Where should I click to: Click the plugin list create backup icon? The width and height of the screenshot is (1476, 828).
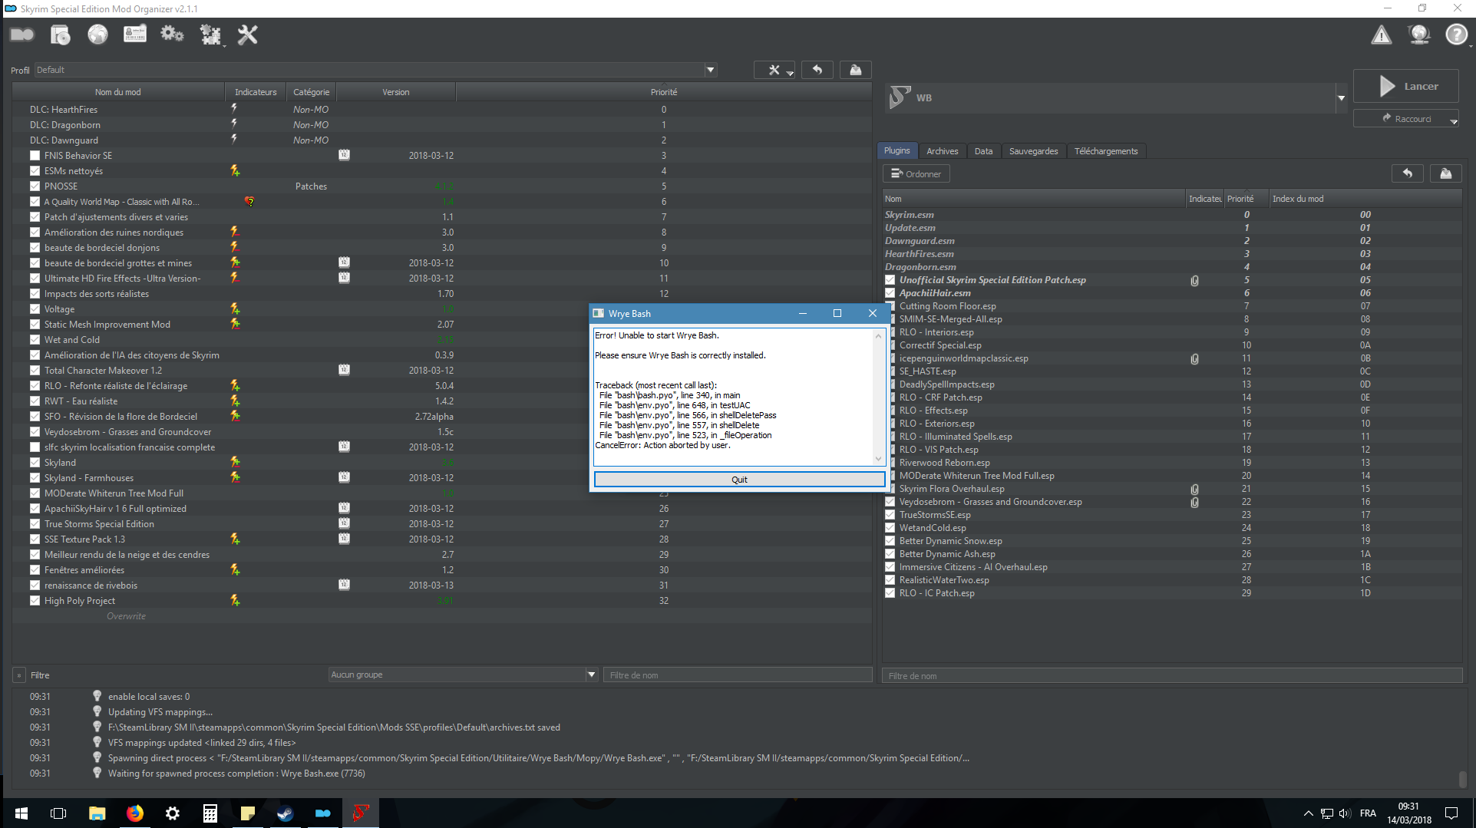coord(1446,173)
